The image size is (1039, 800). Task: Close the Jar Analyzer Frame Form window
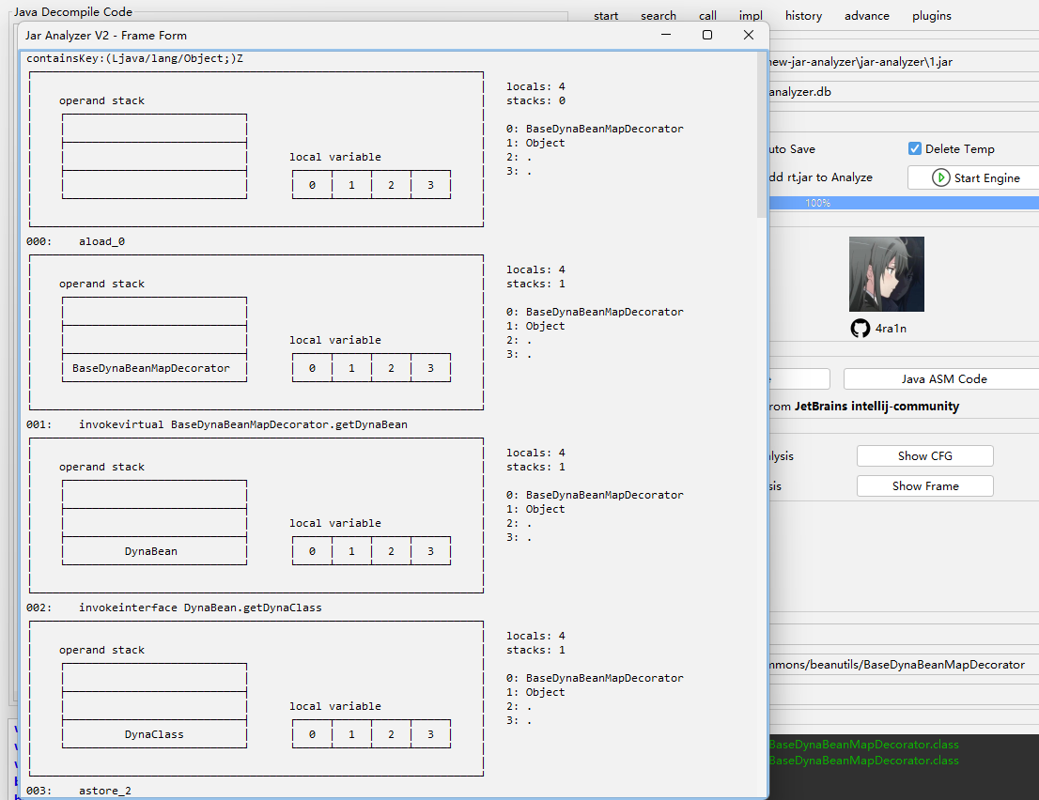pos(749,35)
